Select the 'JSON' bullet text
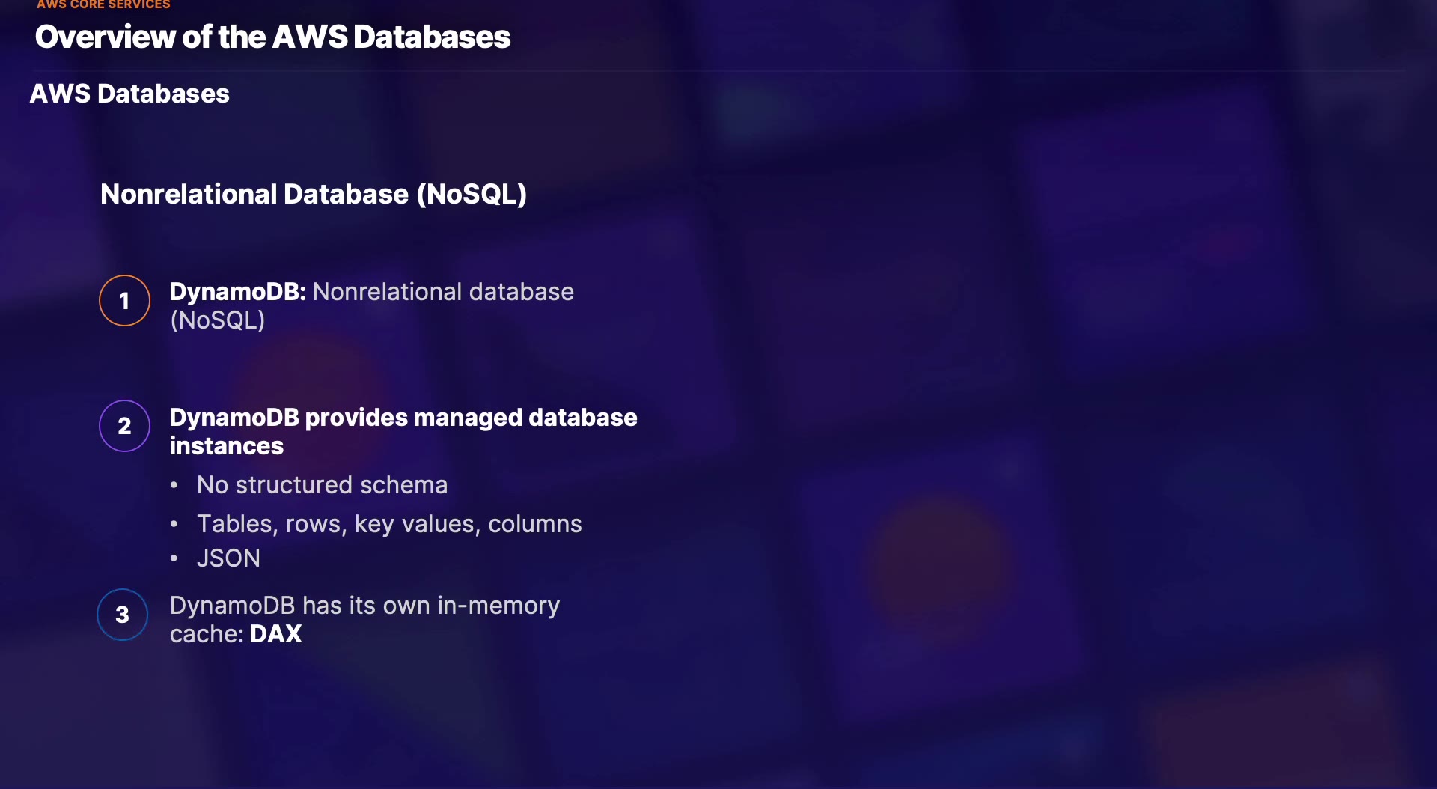Viewport: 1437px width, 789px height. [228, 558]
